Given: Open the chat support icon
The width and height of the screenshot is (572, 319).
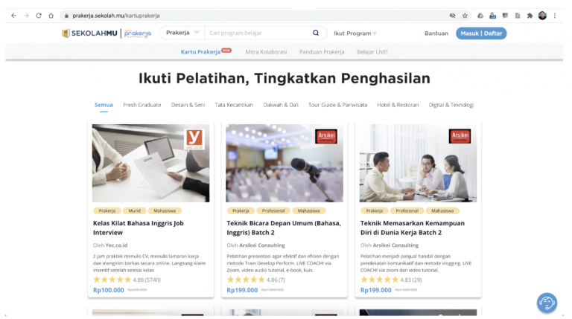Looking at the screenshot, I should pos(547,303).
